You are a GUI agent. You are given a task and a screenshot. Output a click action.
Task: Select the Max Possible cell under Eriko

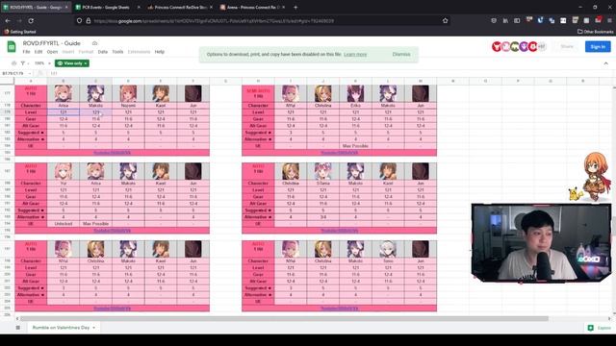click(355, 146)
